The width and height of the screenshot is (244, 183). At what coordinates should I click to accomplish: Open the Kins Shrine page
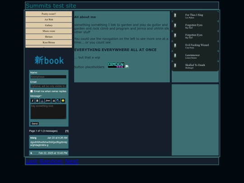(x=49, y=42)
